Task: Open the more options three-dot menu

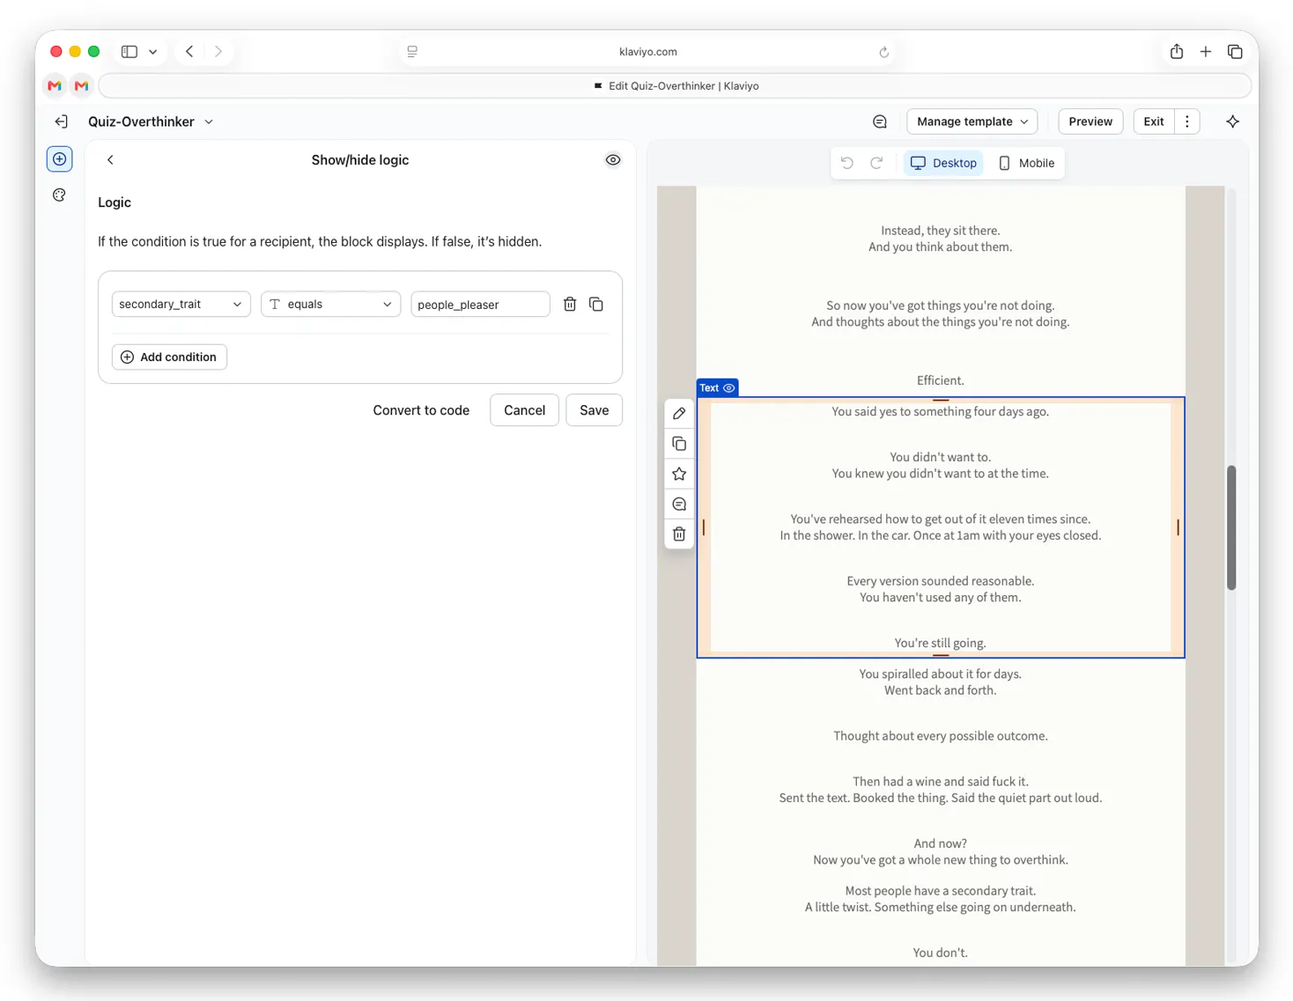Action: 1187,121
